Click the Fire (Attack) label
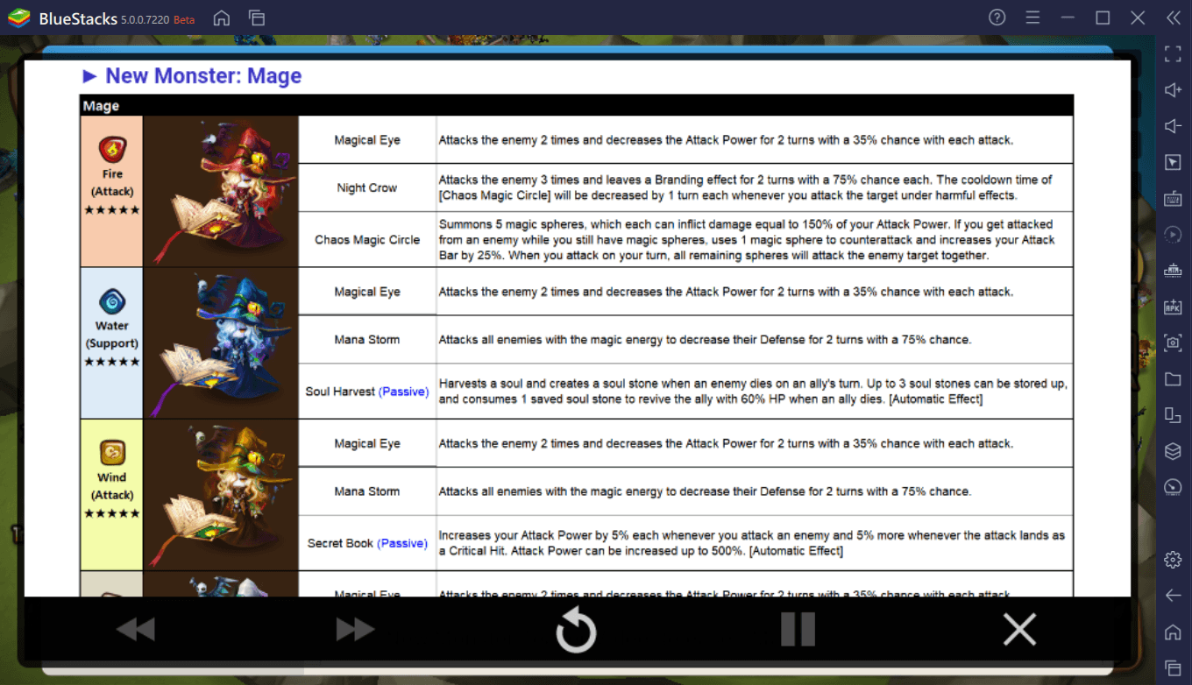 112,183
